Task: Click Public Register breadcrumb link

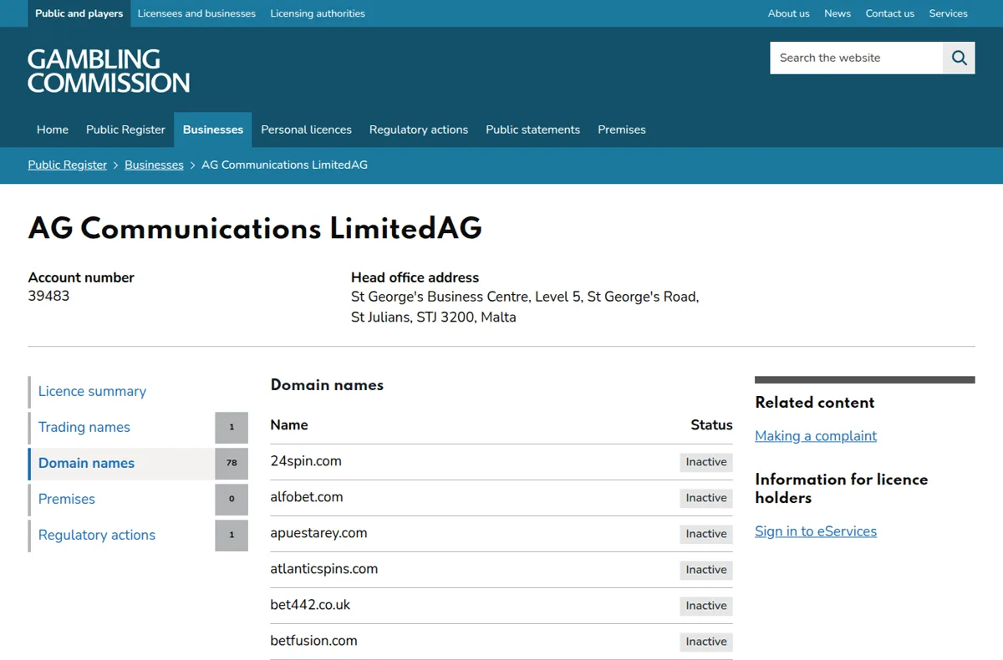Action: point(68,165)
